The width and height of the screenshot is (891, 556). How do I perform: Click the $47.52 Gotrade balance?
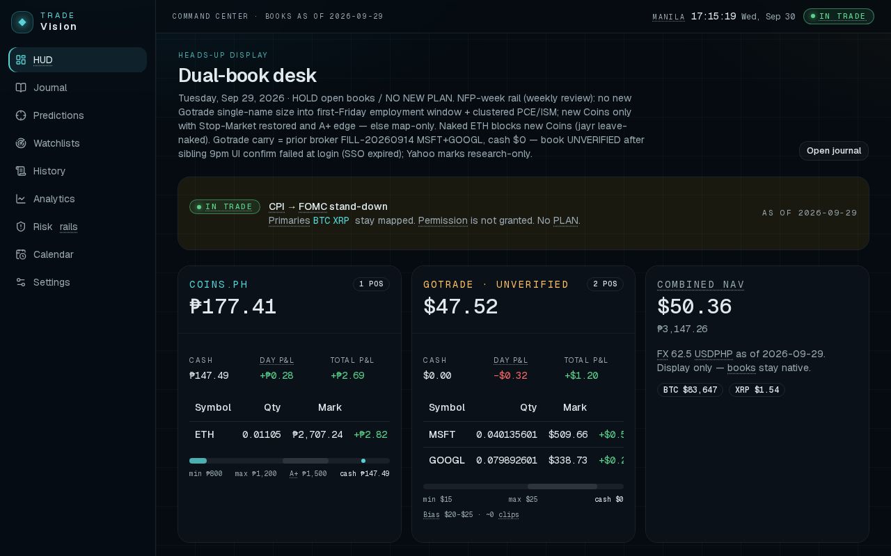(461, 306)
